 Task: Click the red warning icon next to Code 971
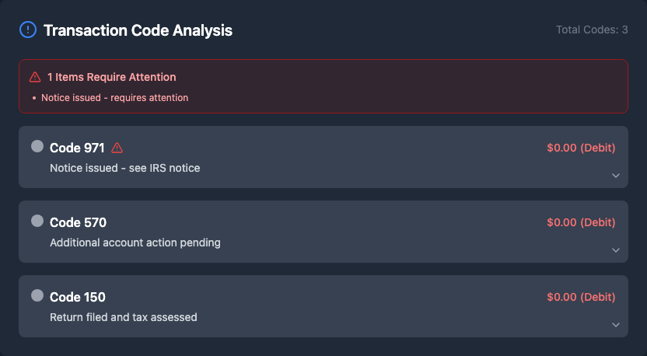pyautogui.click(x=117, y=148)
